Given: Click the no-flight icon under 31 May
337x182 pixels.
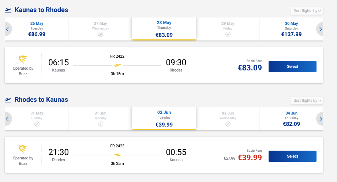Looking at the screenshot, I should (37, 124).
